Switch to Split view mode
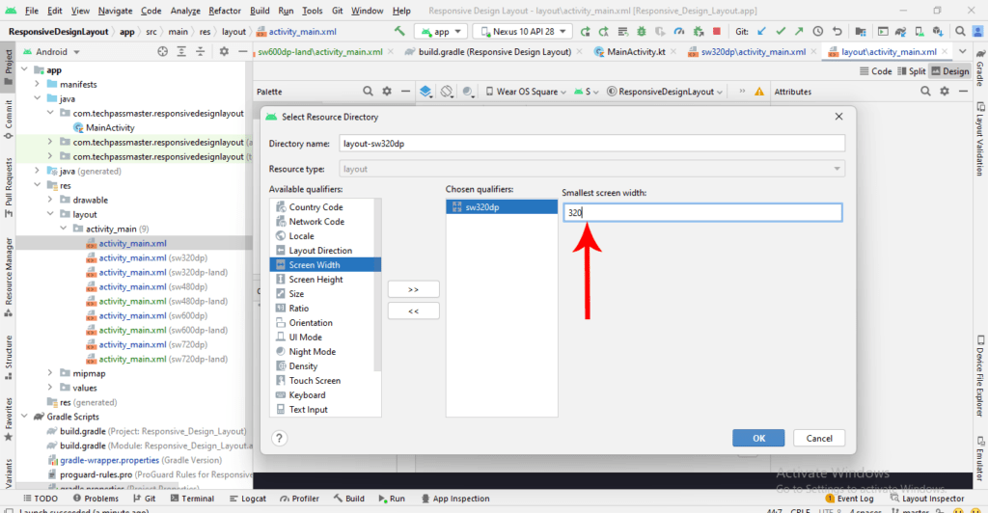 pyautogui.click(x=911, y=71)
